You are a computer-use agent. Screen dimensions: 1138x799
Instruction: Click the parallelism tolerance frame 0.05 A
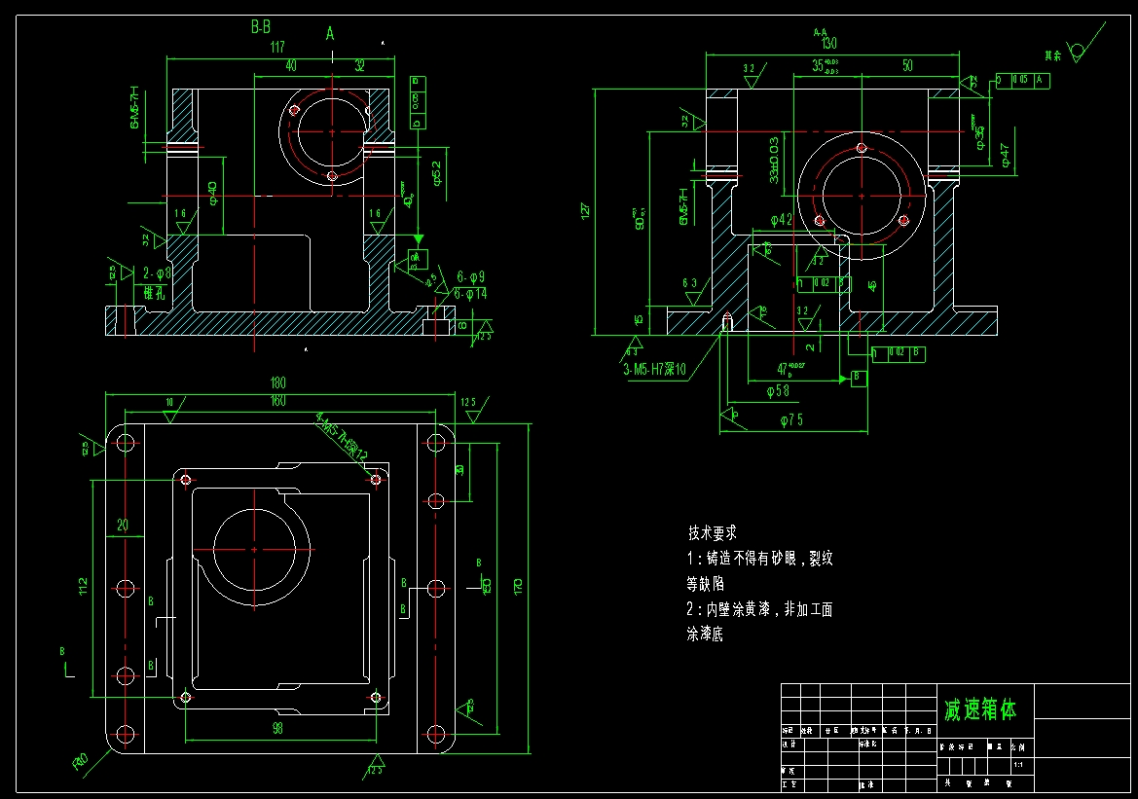click(x=1019, y=81)
